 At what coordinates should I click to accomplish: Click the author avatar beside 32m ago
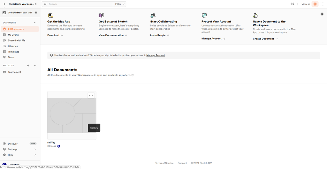[59, 146]
